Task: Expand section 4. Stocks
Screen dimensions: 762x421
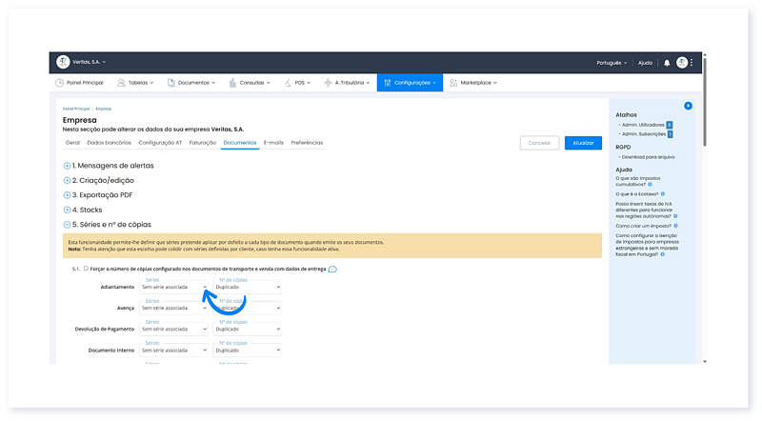Action: (x=68, y=210)
